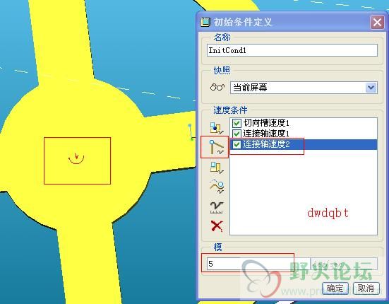Select the 连接轴速度2 list row
Image resolution: width=389 pixels, height=304 pixels.
pyautogui.click(x=304, y=144)
